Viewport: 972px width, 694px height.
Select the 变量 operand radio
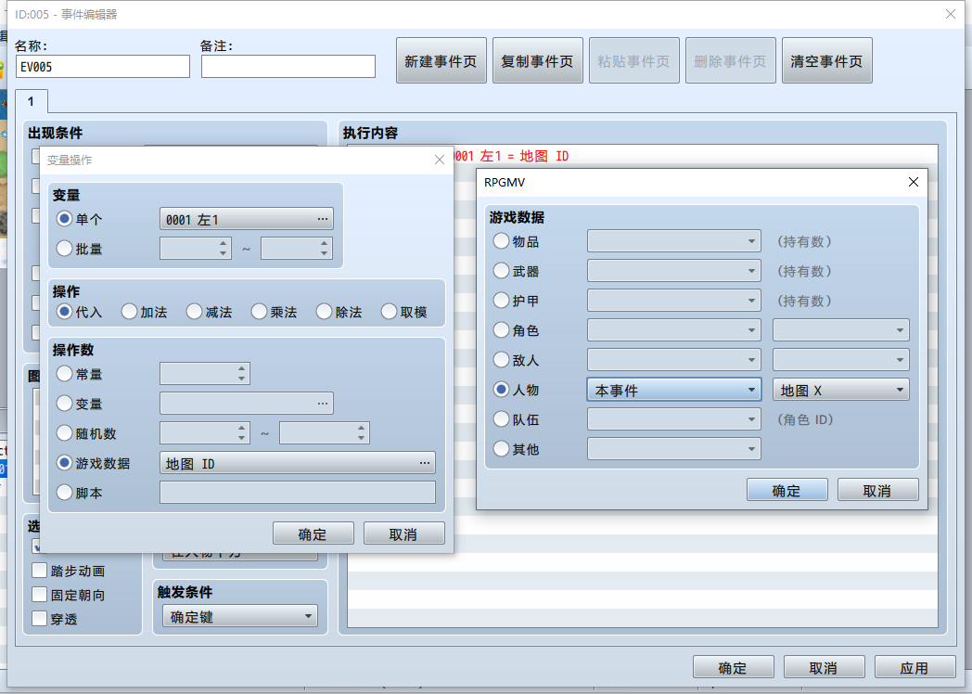click(x=65, y=404)
